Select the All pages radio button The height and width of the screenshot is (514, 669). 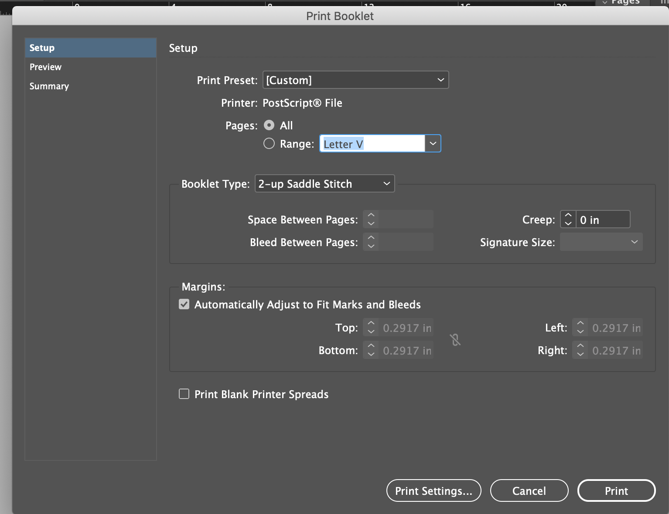coord(269,125)
